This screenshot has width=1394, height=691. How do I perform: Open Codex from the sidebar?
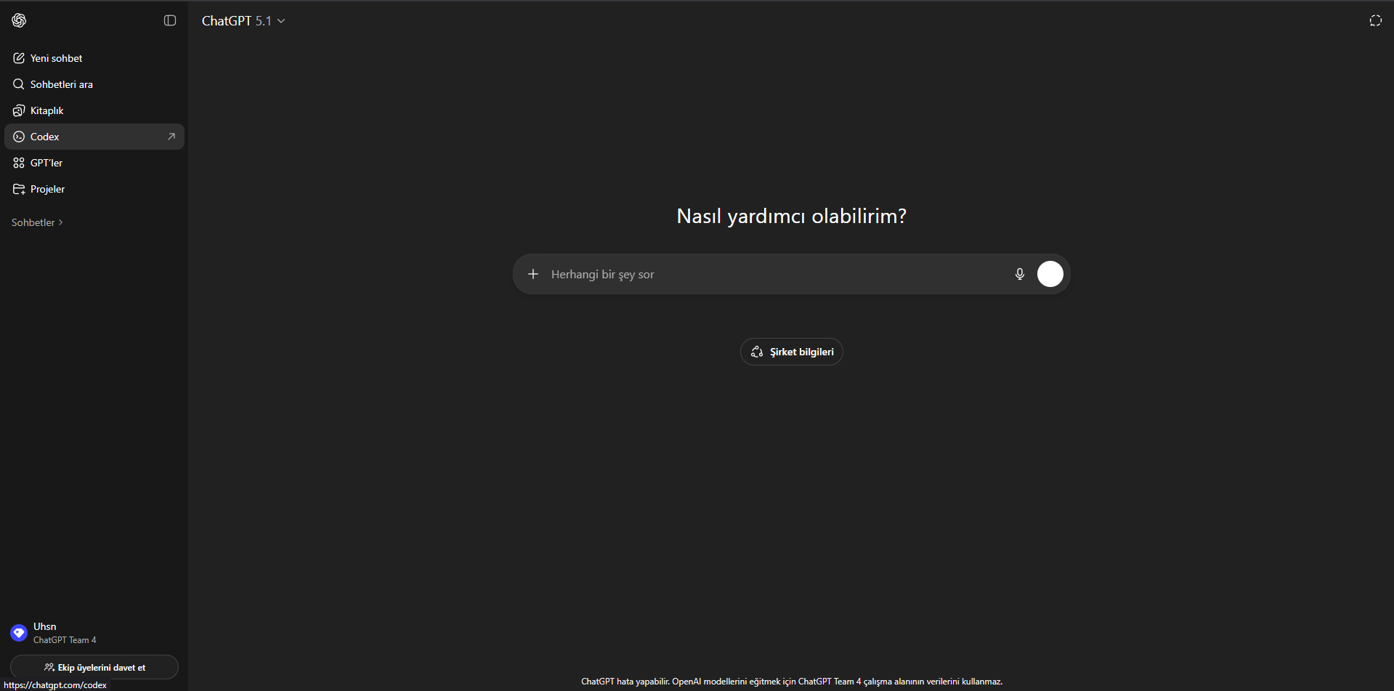(x=45, y=137)
